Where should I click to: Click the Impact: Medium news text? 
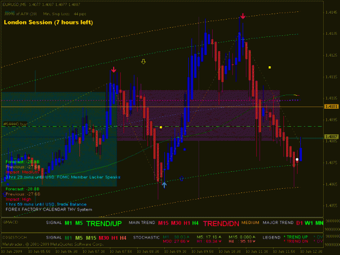22,172
